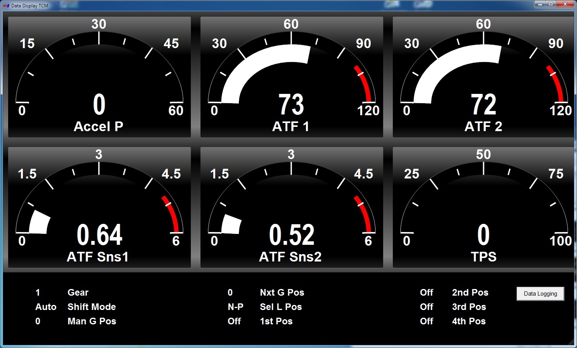Click the ATF Sns1 voltage gauge
Viewport: 577px width, 348px height.
click(99, 208)
